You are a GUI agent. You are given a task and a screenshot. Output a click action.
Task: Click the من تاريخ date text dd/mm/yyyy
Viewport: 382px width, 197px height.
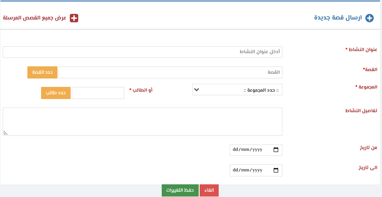click(x=247, y=150)
